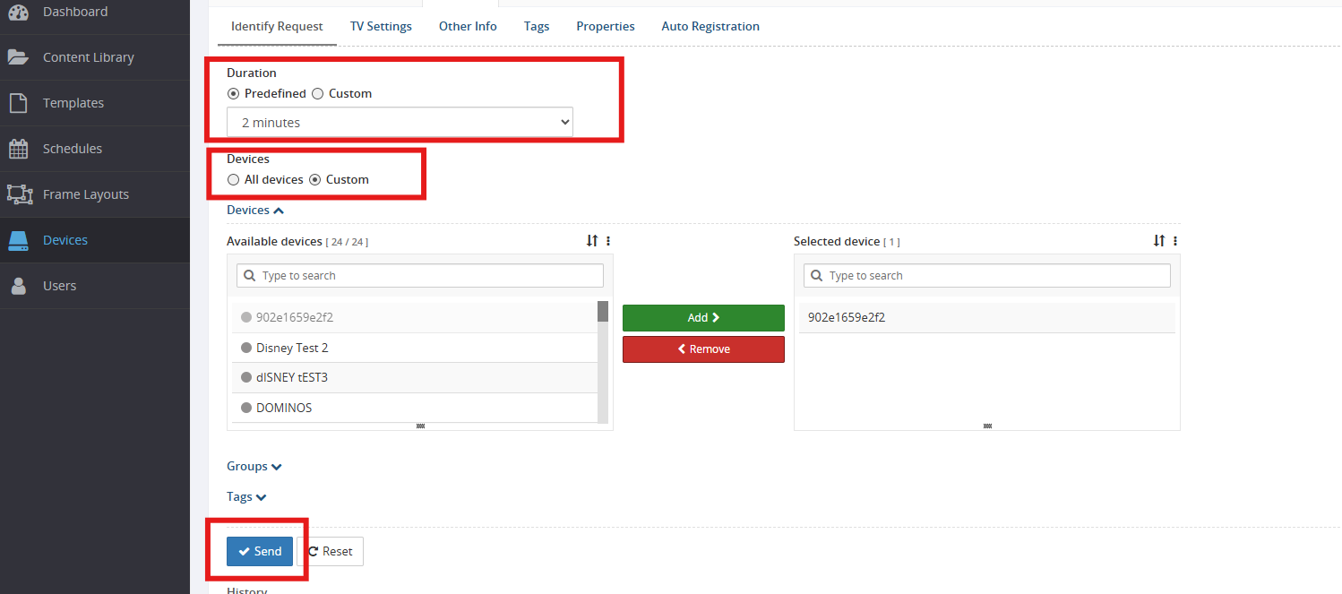Switch to the TV Settings tab
This screenshot has height=594, width=1342.
point(381,27)
